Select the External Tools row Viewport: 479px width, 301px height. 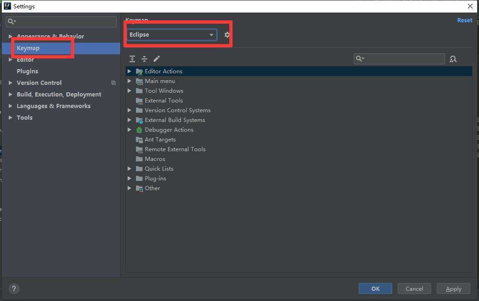click(x=299, y=101)
